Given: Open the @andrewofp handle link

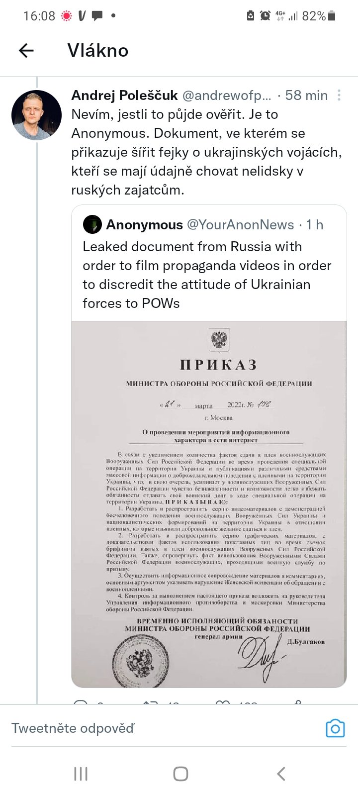Looking at the screenshot, I should click(x=227, y=95).
